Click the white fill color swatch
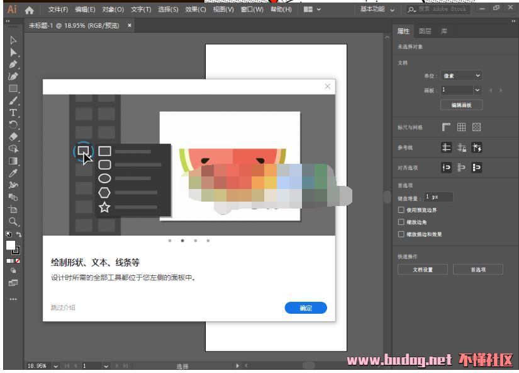 [11, 245]
